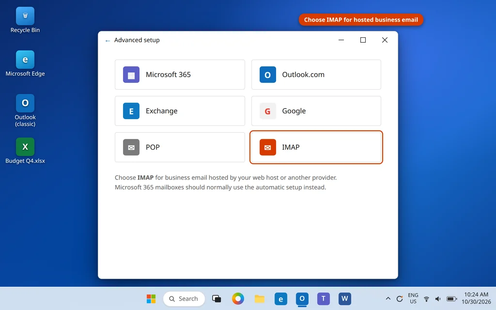
Task: Close the Advanced setup dialog
Action: 385,40
